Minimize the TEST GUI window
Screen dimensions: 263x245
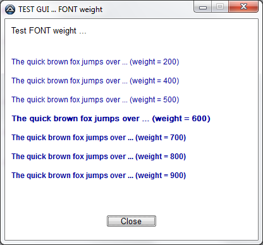pos(203,8)
